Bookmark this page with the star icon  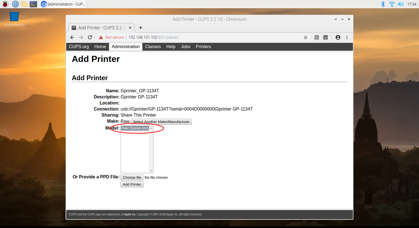click(306, 37)
